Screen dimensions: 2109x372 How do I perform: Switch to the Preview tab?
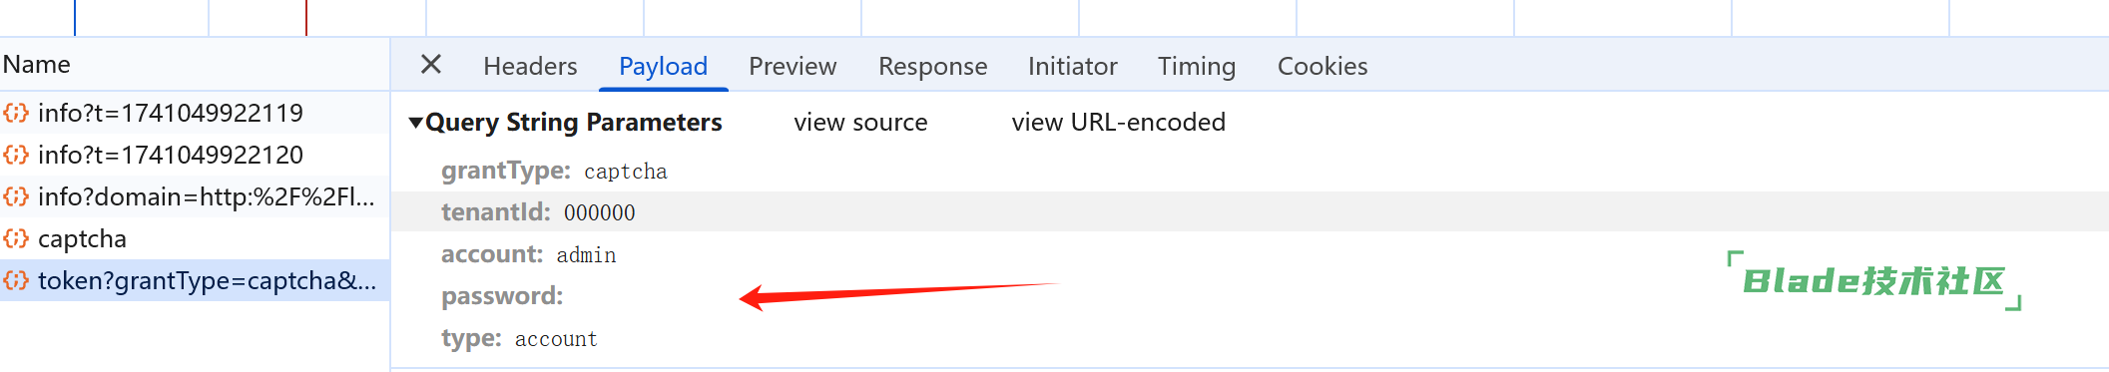click(792, 66)
